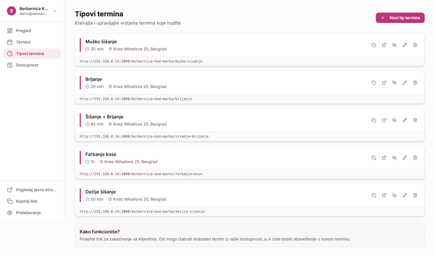Screen dimensions: 435x256
Task: Copy link for Farbanje kose
Action: click(x=374, y=158)
